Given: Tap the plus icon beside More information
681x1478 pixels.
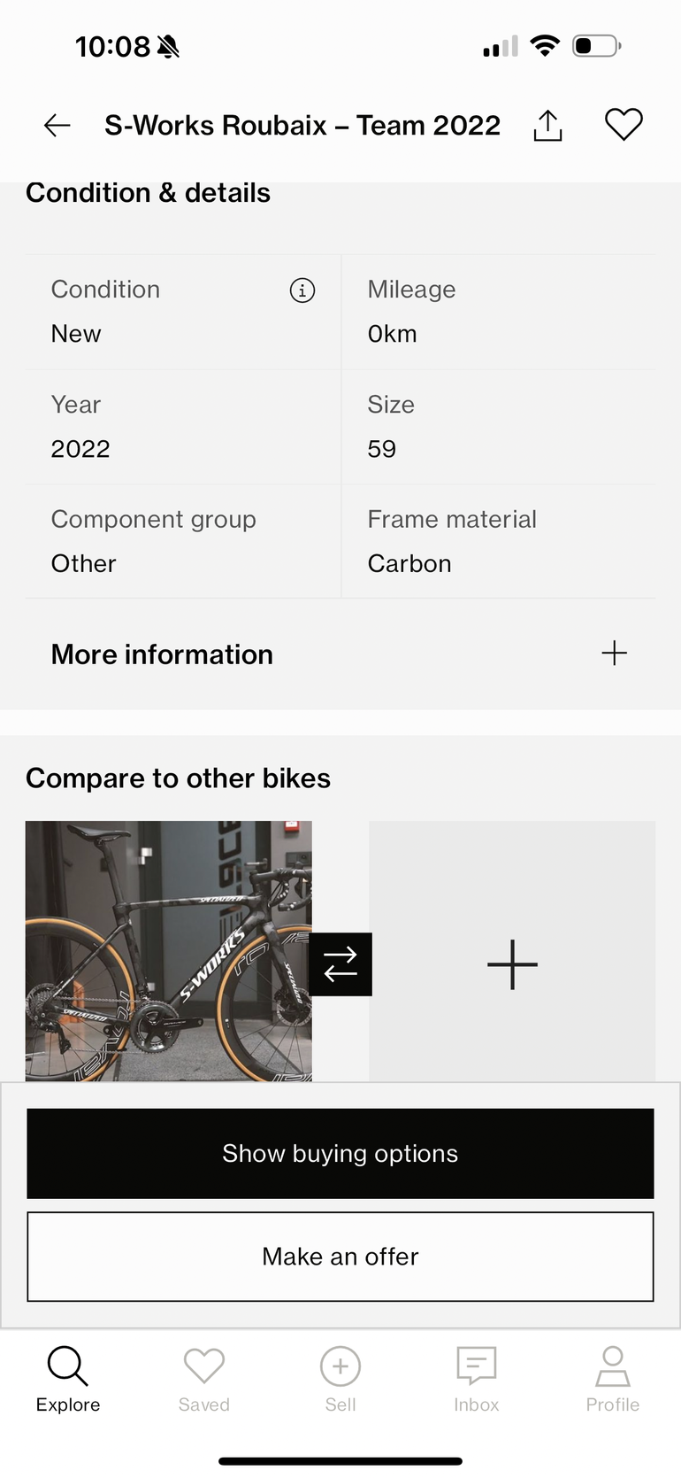Looking at the screenshot, I should click(614, 654).
